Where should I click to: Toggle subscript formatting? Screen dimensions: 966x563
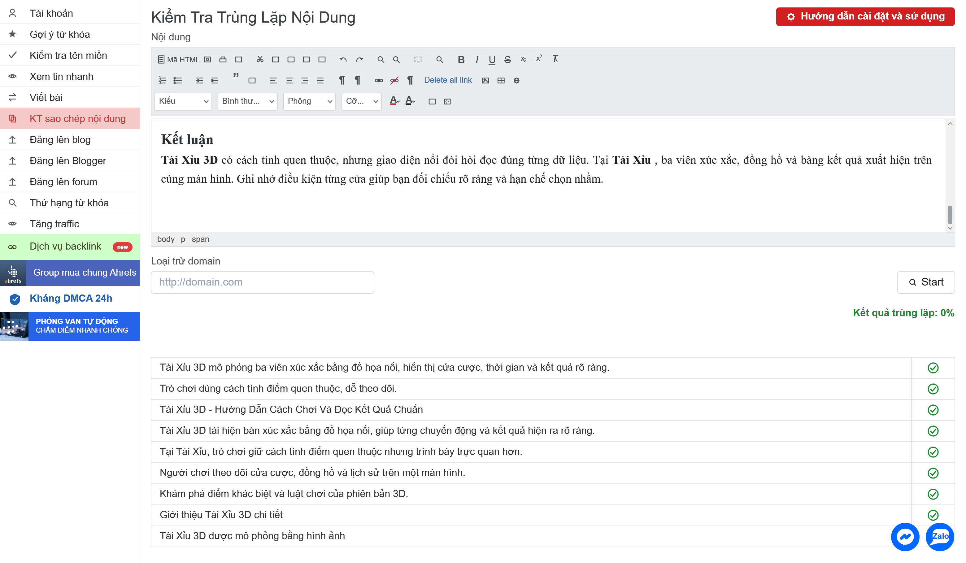pyautogui.click(x=523, y=59)
